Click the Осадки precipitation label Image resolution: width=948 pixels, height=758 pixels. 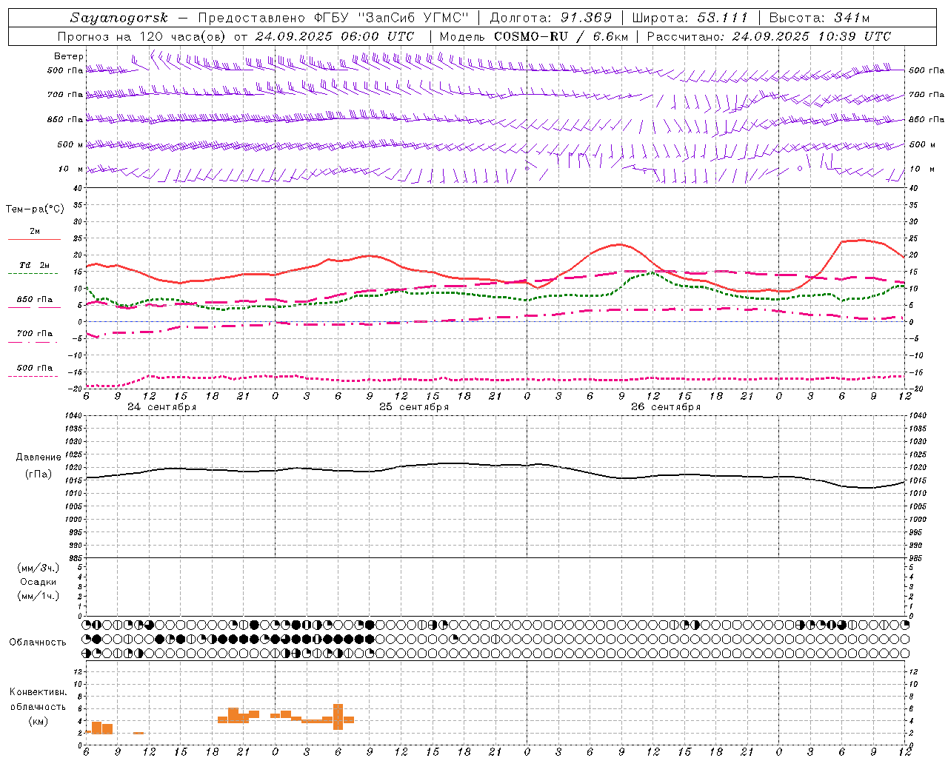click(39, 582)
